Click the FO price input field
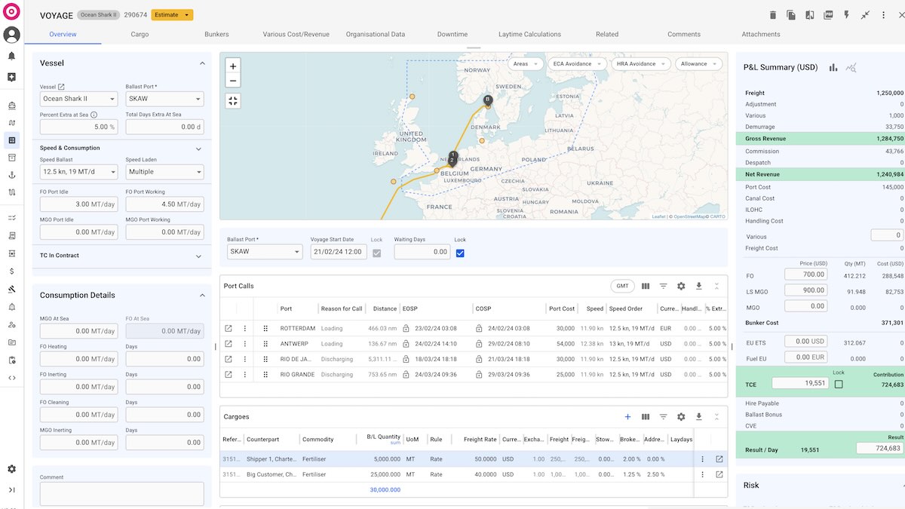Viewport: 905px width, 509px height. [805, 274]
